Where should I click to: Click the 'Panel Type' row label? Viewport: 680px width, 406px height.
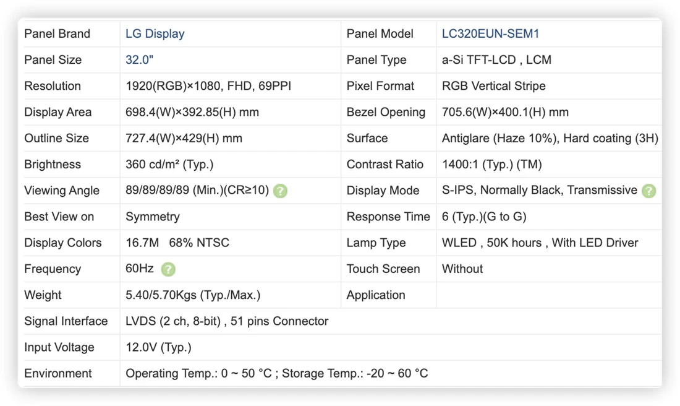(376, 60)
